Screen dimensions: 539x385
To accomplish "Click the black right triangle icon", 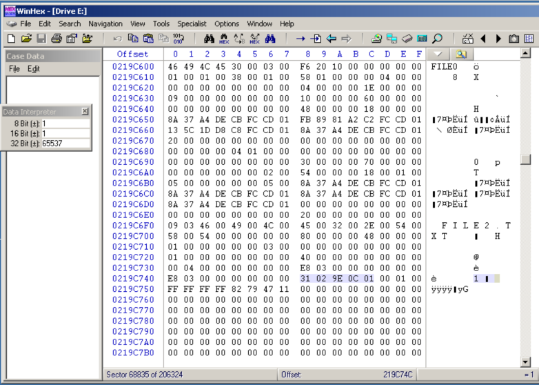I will click(x=499, y=39).
